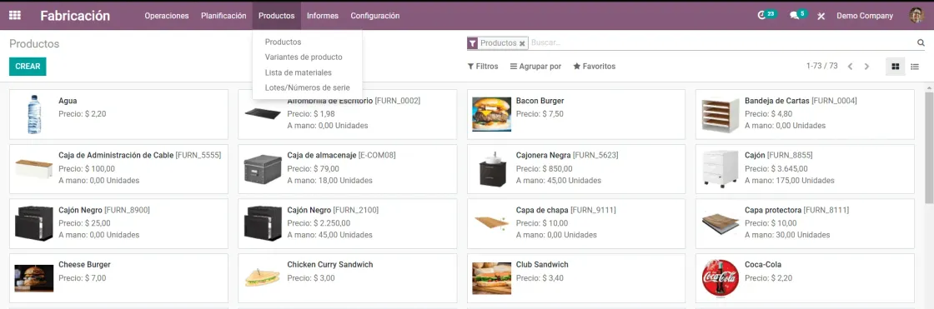Open the Bacon Burger title
Image resolution: width=934 pixels, height=309 pixels.
[x=540, y=101]
